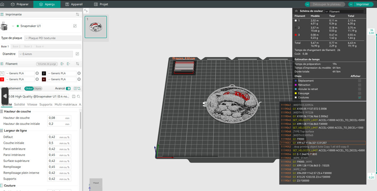The image size is (377, 191).
Task: Click the large left arrow overlay button
Action: click(5, 96)
